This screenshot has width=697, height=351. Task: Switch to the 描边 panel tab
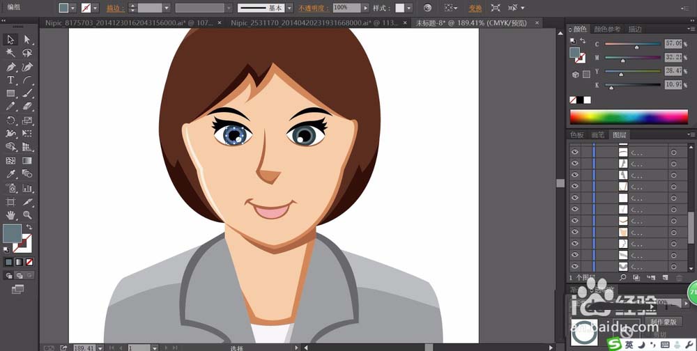[635, 29]
